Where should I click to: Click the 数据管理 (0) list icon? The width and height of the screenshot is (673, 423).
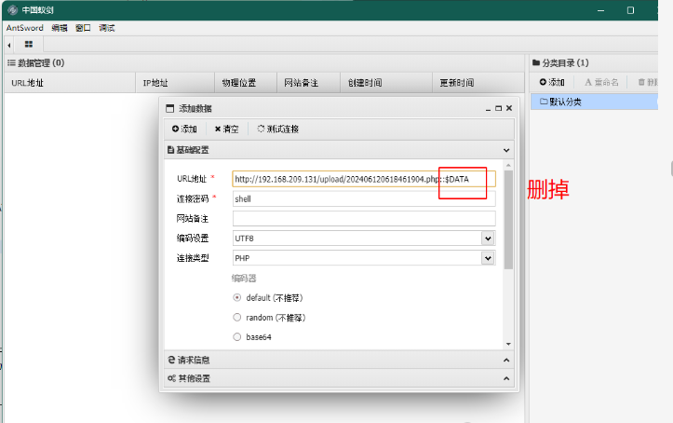pyautogui.click(x=11, y=62)
